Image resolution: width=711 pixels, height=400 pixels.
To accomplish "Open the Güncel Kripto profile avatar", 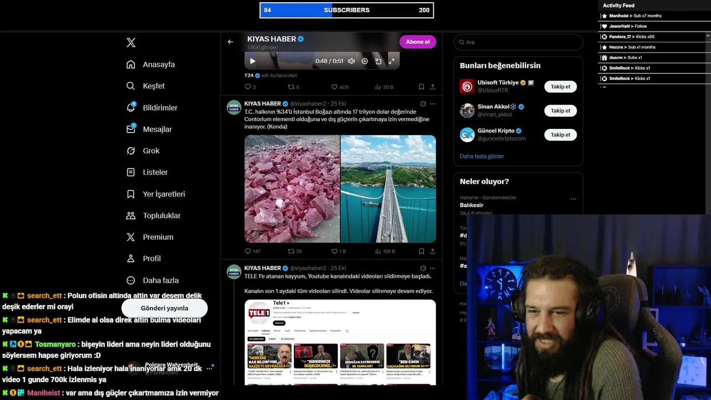I will [467, 134].
